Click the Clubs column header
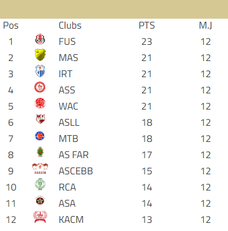The width and height of the screenshot is (228, 231). [70, 26]
